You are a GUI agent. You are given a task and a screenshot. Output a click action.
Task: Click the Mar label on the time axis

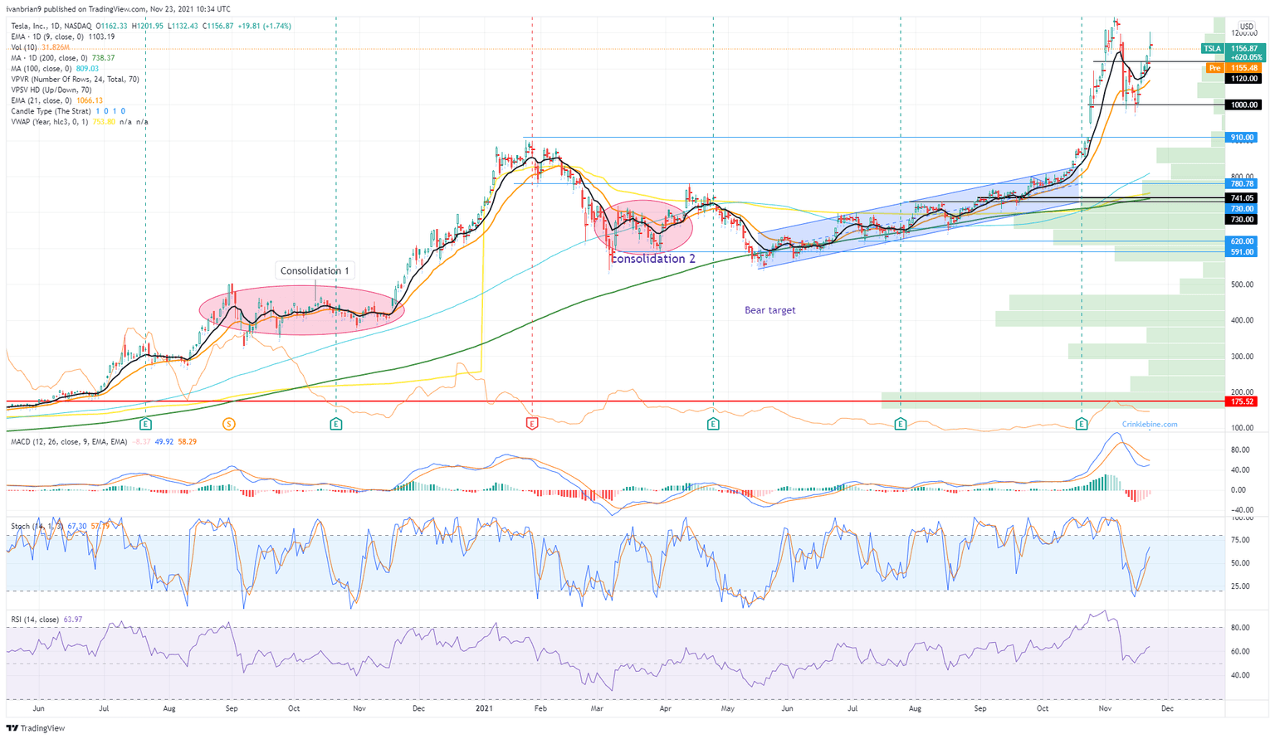click(597, 709)
